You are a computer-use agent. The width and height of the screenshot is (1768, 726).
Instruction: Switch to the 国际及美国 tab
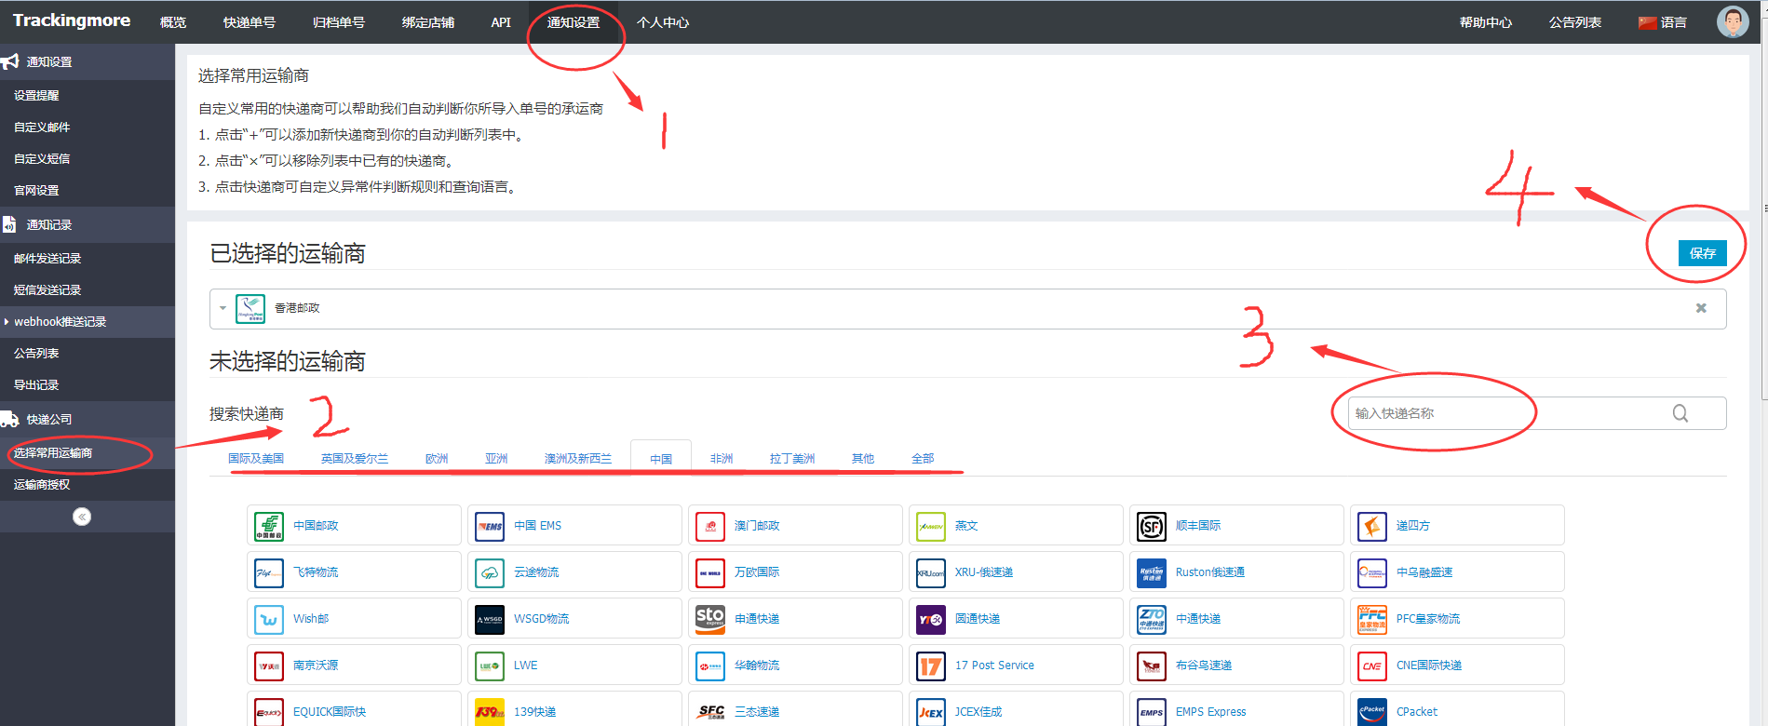[x=256, y=459]
